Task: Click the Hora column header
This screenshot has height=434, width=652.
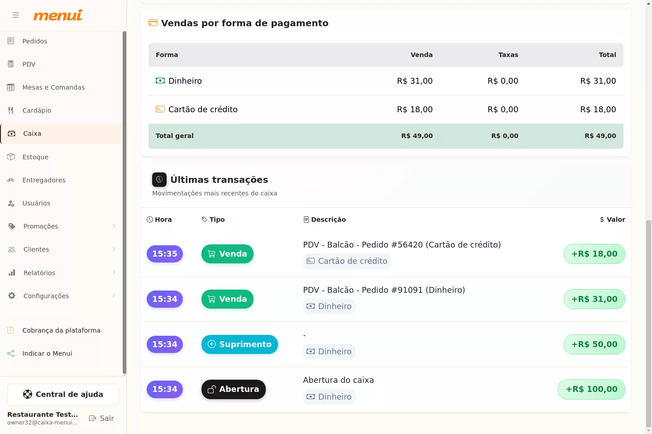Action: pyautogui.click(x=159, y=219)
